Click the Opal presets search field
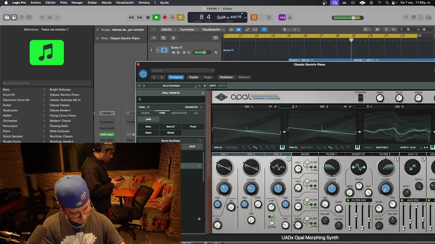This screenshot has height=244, width=435. pos(171,99)
